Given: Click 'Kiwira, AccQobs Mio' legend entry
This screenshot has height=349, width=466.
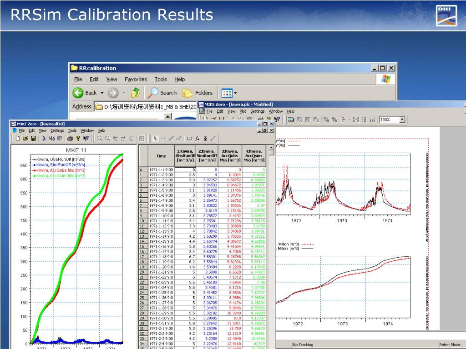Looking at the screenshot, I should tap(59, 170).
